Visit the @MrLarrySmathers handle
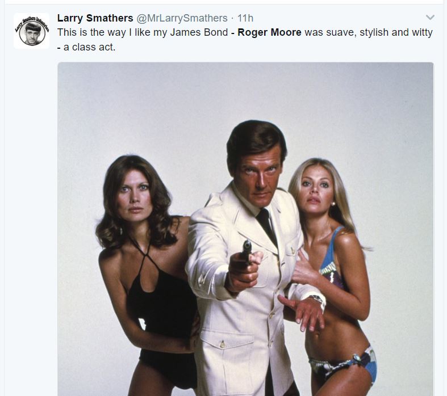 pyautogui.click(x=182, y=18)
